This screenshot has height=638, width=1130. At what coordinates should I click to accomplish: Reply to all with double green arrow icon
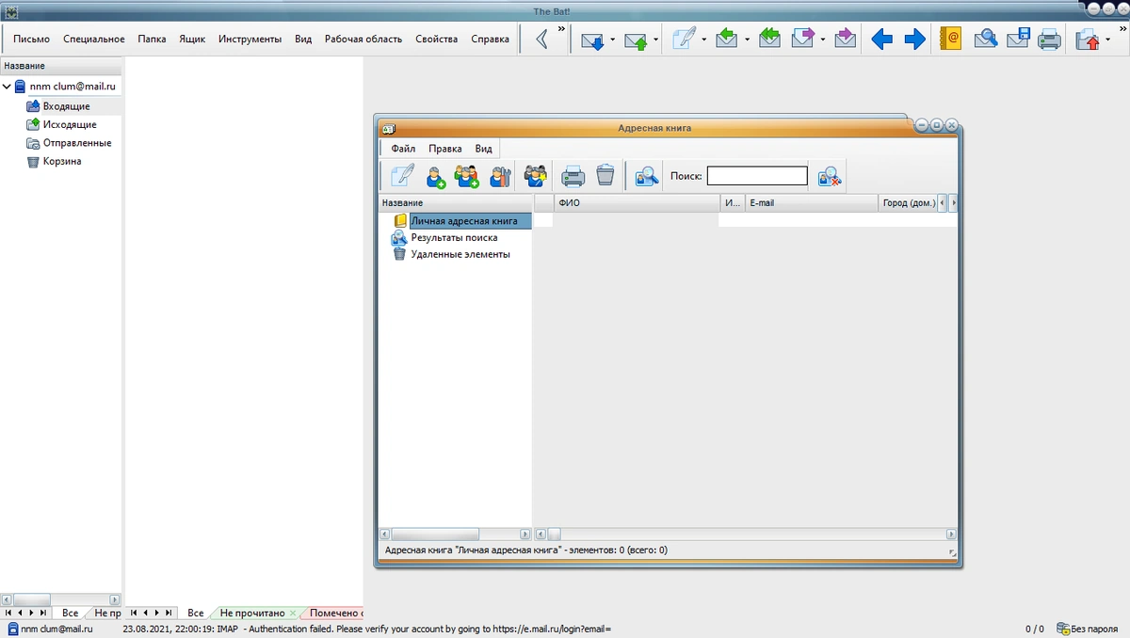[x=770, y=40]
